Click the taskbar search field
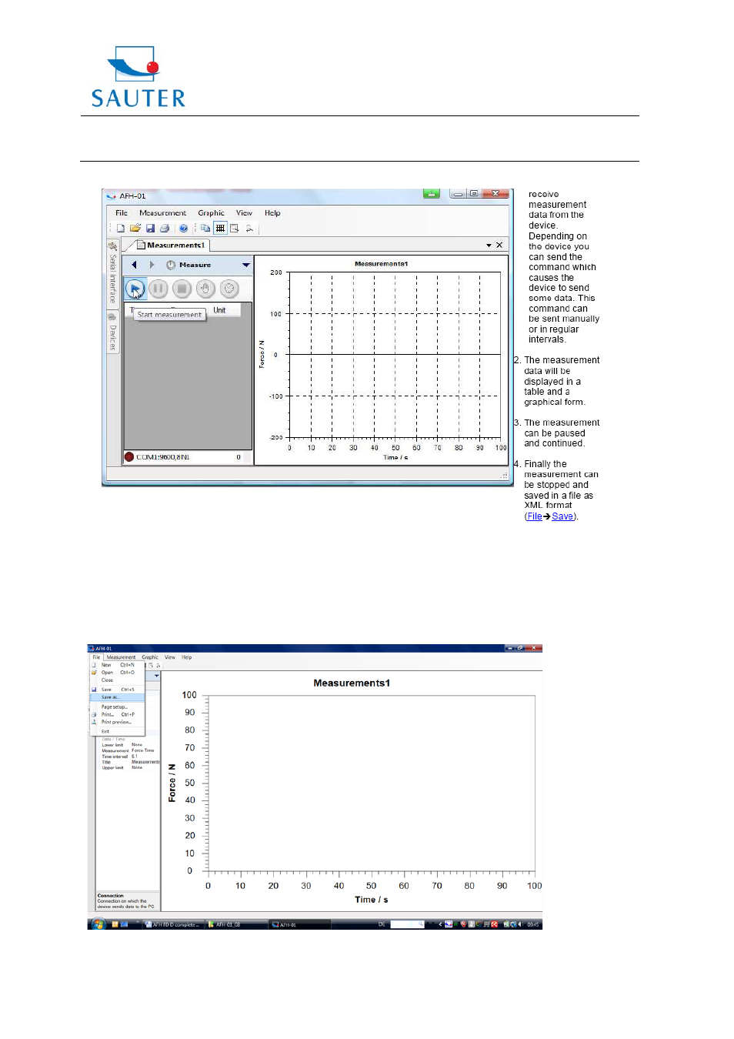734x1039 pixels. pyautogui.click(x=407, y=924)
